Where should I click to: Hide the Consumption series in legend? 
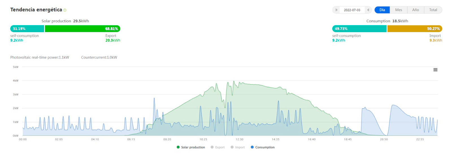262,147
